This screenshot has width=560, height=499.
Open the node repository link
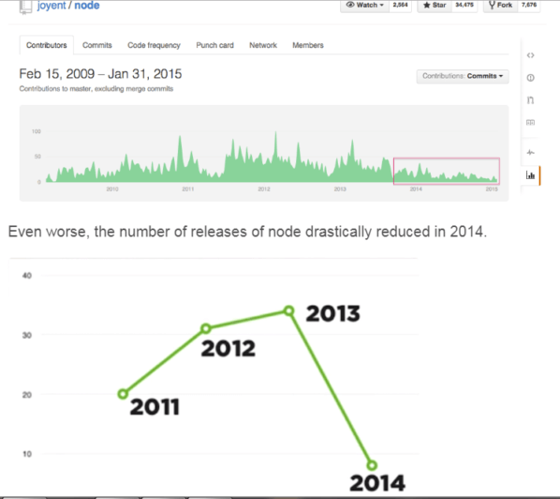(87, 6)
